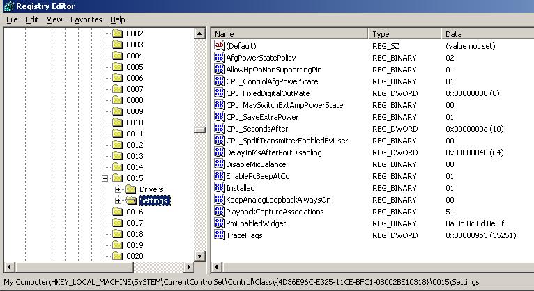
Task: Open the File menu
Action: (12, 19)
